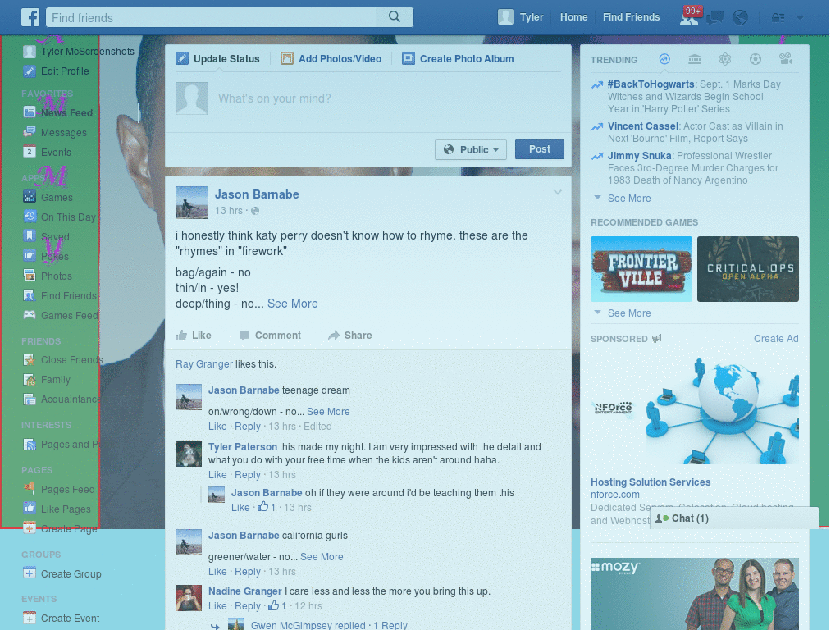Click the Post button
This screenshot has width=840, height=630.
click(540, 149)
